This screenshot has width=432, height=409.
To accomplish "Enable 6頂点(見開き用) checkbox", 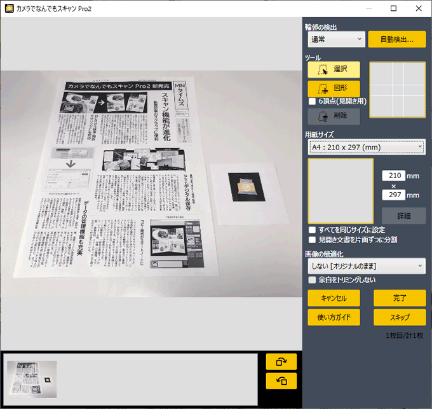I will point(312,102).
